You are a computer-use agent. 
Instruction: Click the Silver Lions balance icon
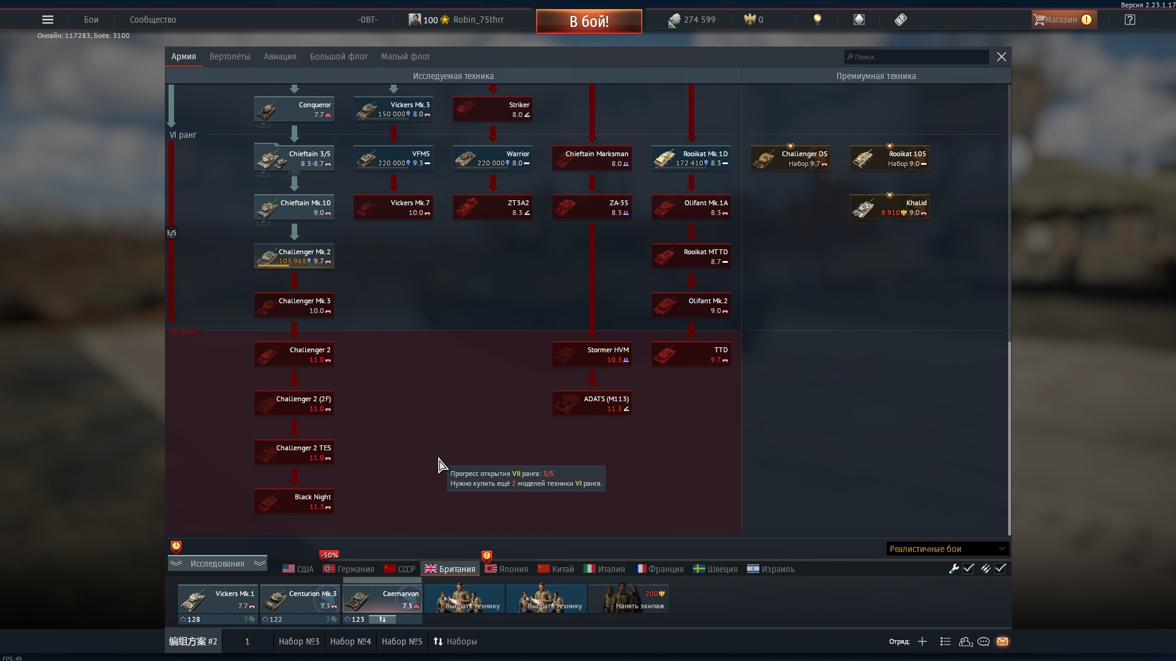674,20
